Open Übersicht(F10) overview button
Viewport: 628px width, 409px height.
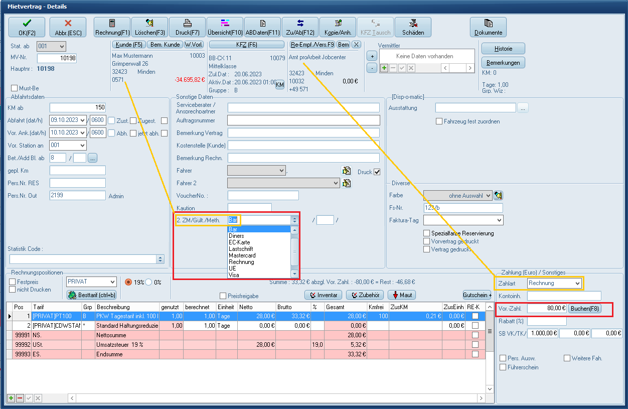click(x=225, y=27)
